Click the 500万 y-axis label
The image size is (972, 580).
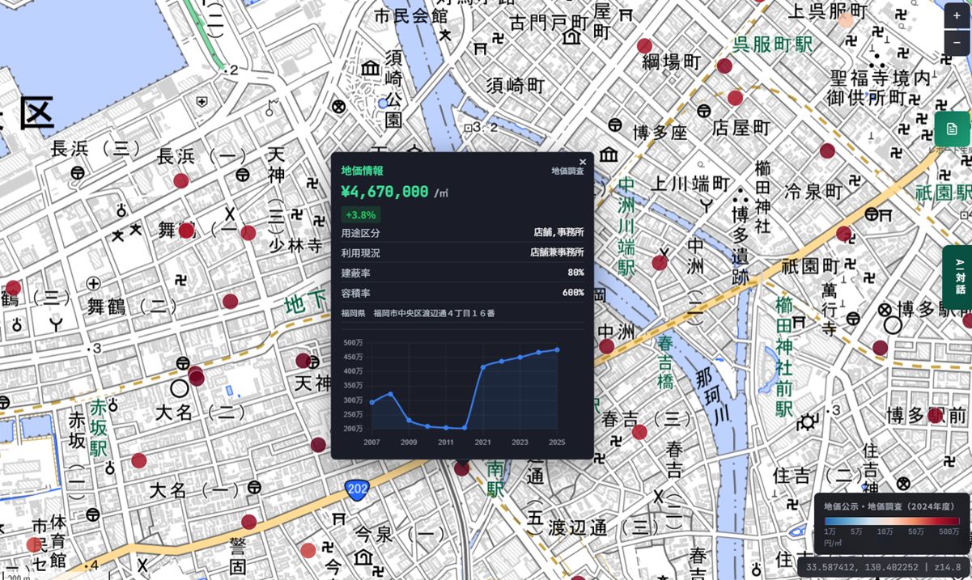(353, 343)
